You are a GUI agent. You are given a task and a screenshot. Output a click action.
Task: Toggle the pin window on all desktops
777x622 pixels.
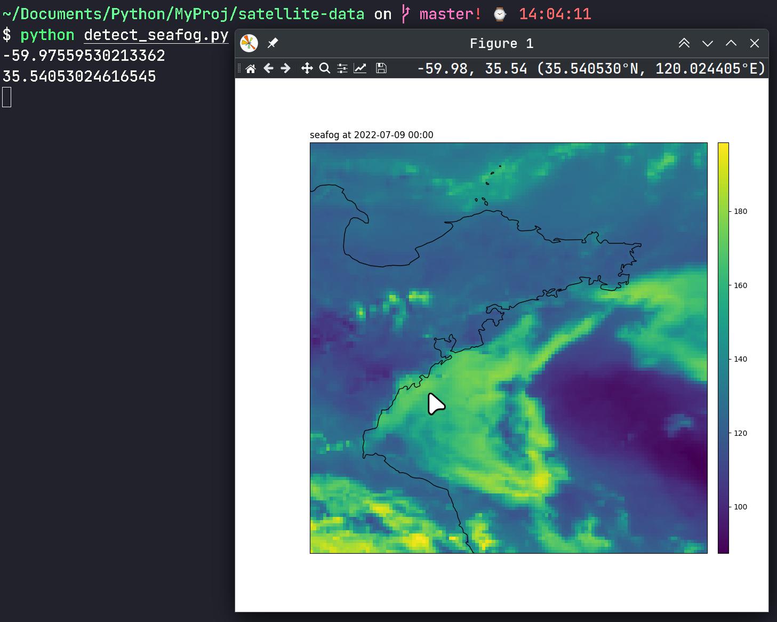tap(273, 43)
